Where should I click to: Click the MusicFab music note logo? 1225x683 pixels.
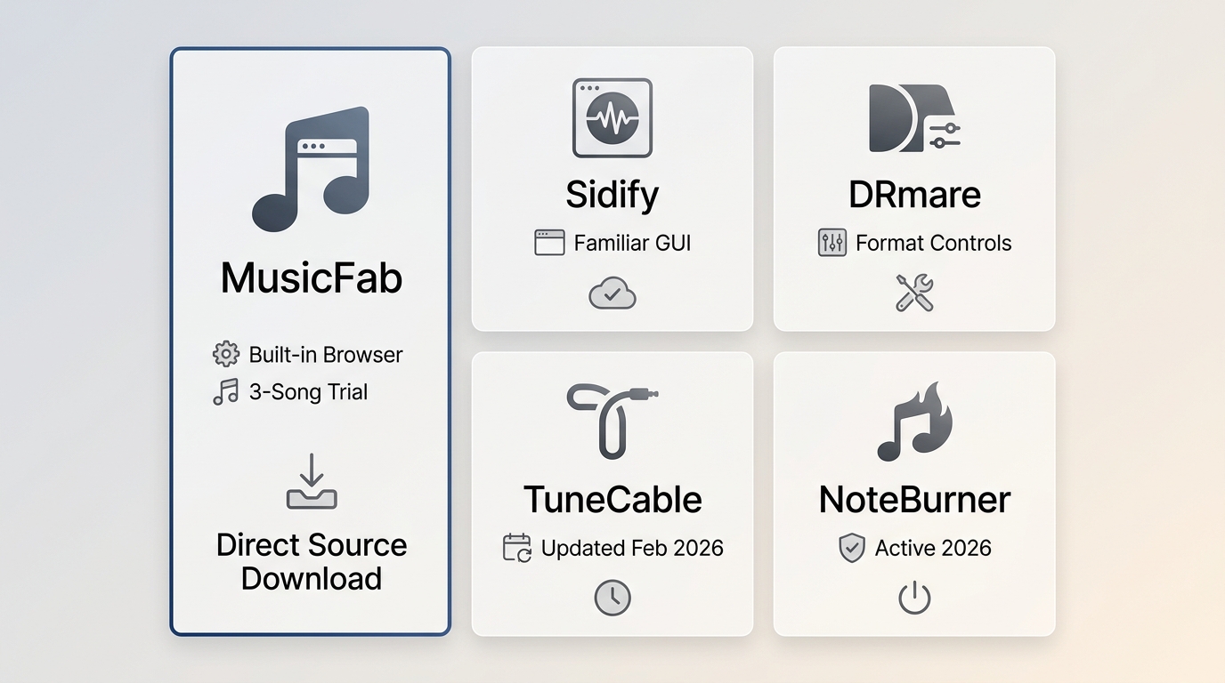[311, 169]
